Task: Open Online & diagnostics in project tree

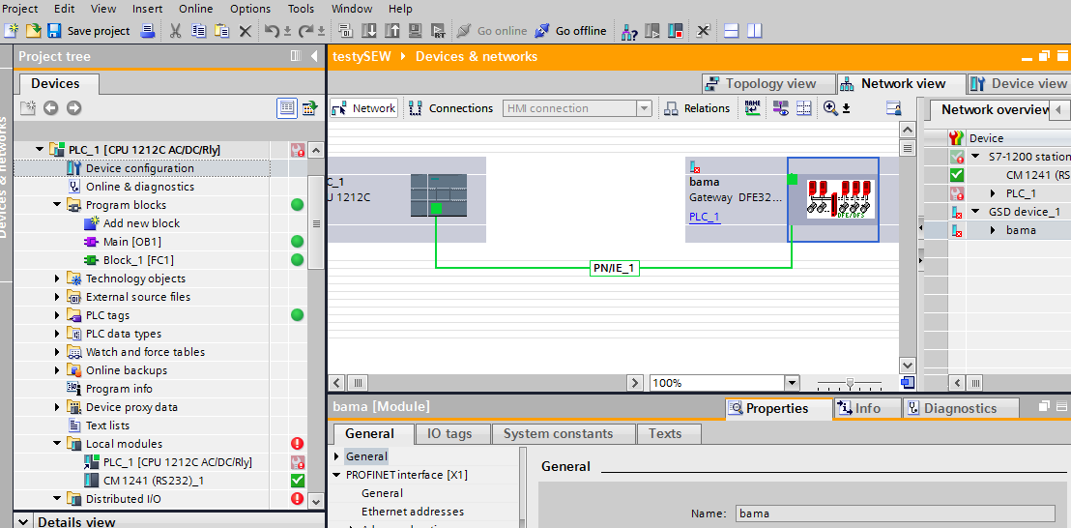Action: coord(140,187)
